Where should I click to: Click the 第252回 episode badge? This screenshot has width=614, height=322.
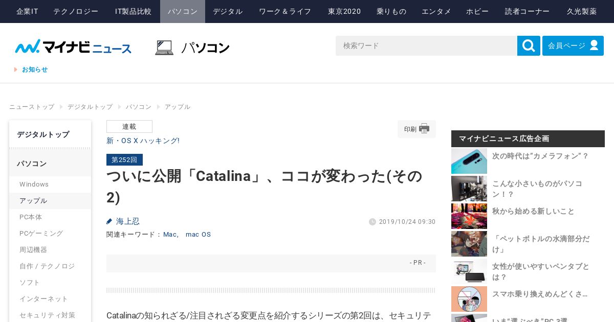coord(124,159)
